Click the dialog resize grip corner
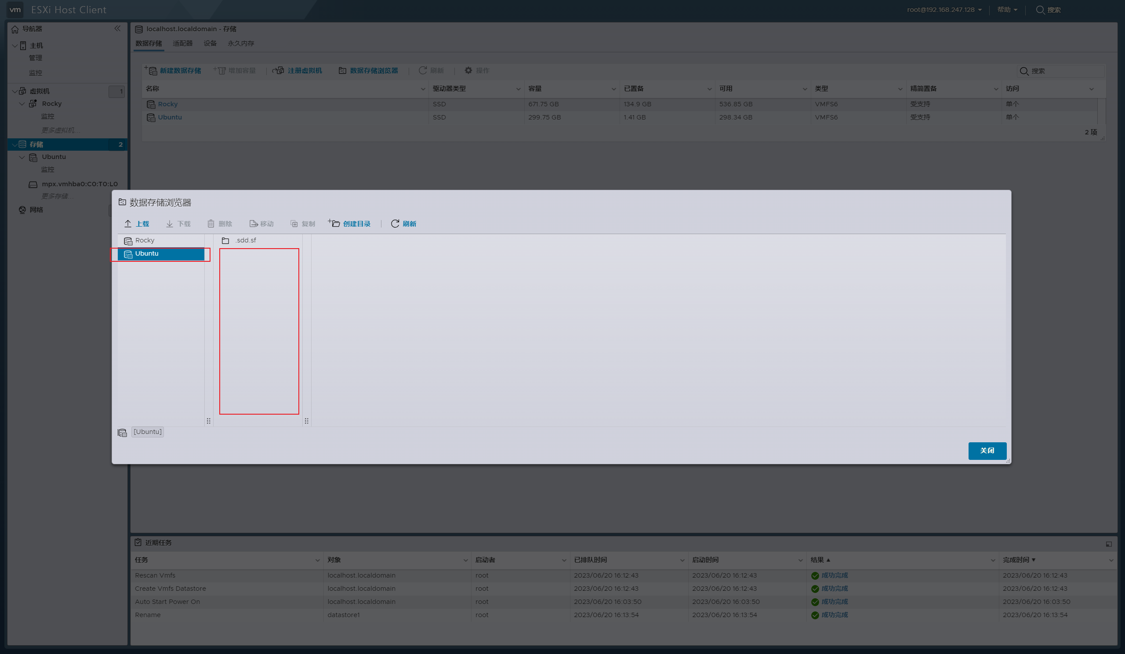The height and width of the screenshot is (654, 1125). coord(1008,461)
